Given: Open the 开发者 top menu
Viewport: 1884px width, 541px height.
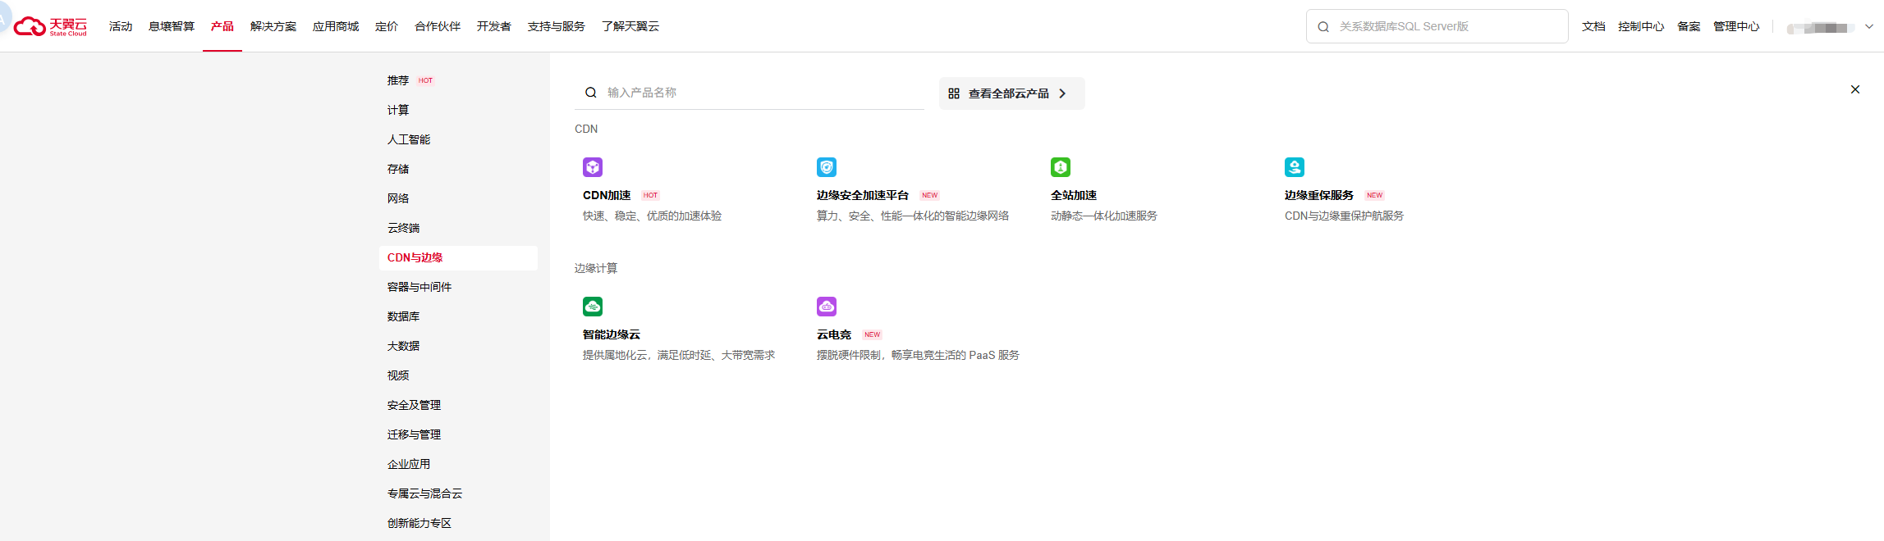Looking at the screenshot, I should (494, 26).
